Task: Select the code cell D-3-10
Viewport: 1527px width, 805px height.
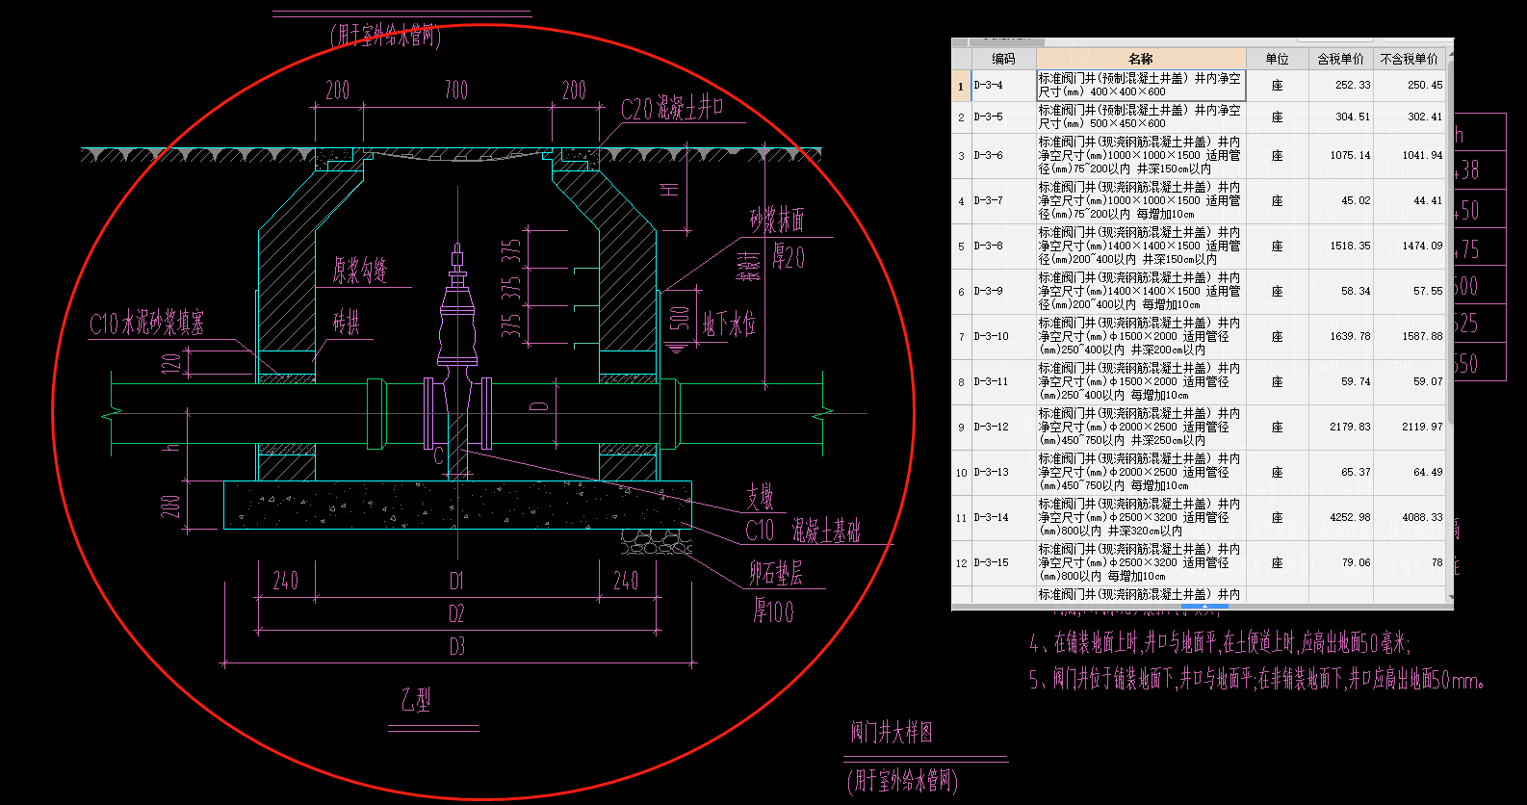Action: [x=1003, y=337]
